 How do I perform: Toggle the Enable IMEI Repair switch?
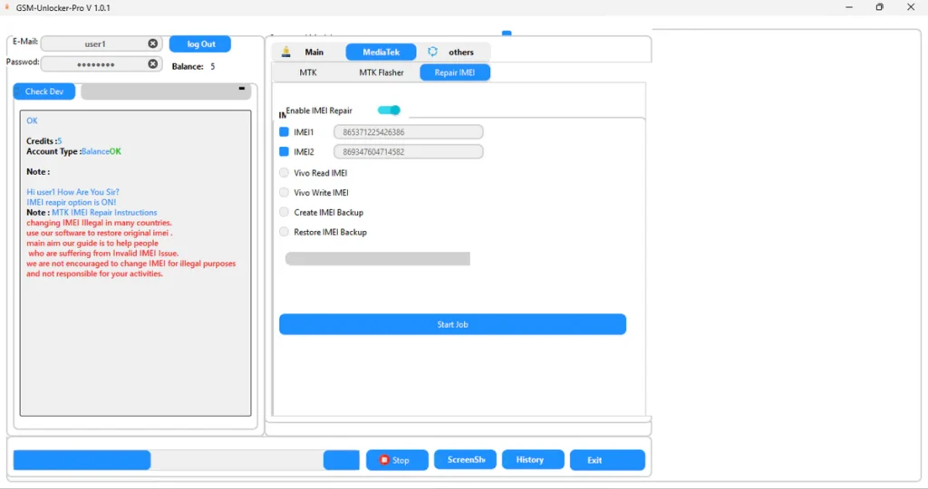[x=389, y=110]
